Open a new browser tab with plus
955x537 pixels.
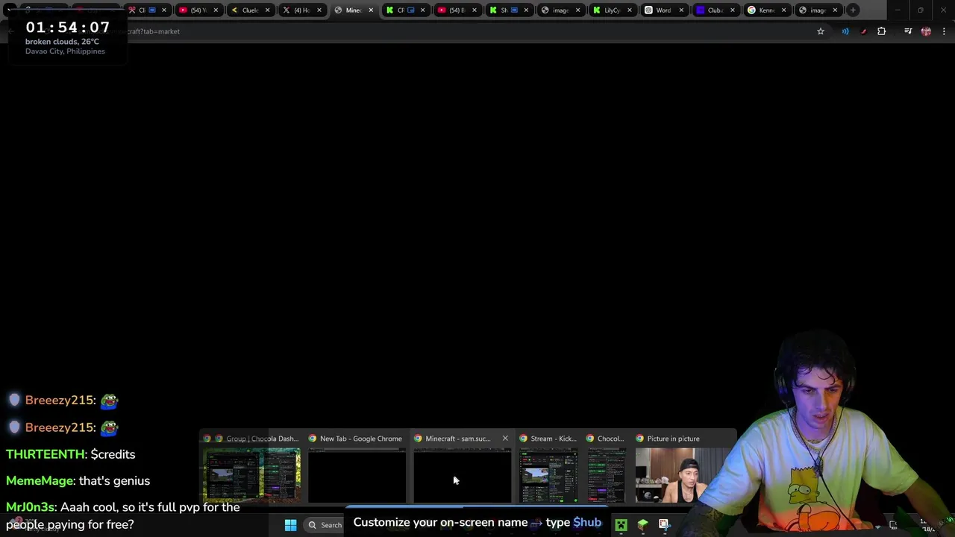853,10
